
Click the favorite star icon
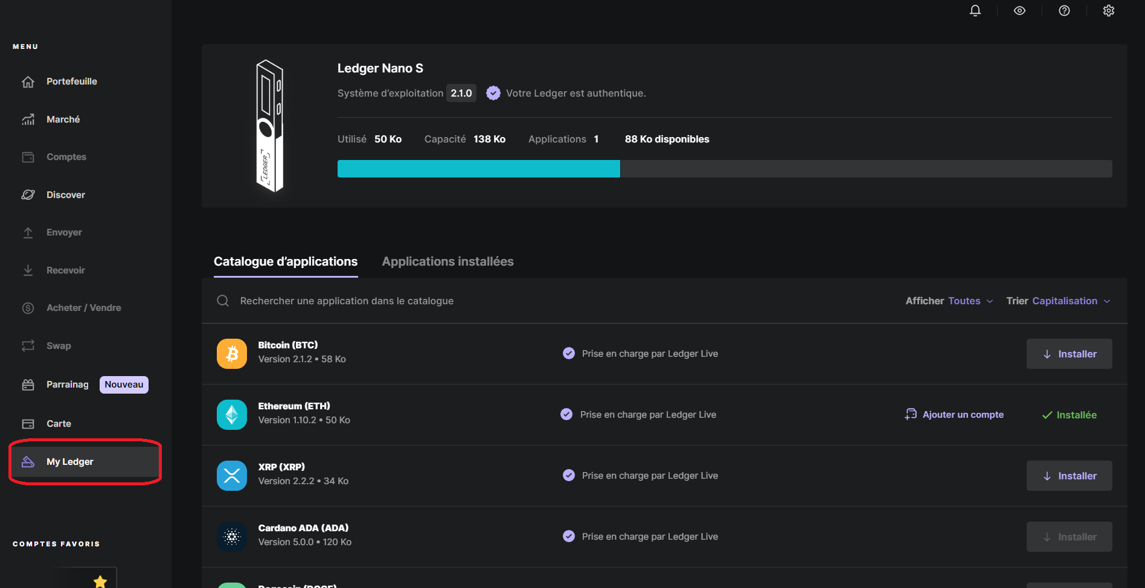click(100, 581)
